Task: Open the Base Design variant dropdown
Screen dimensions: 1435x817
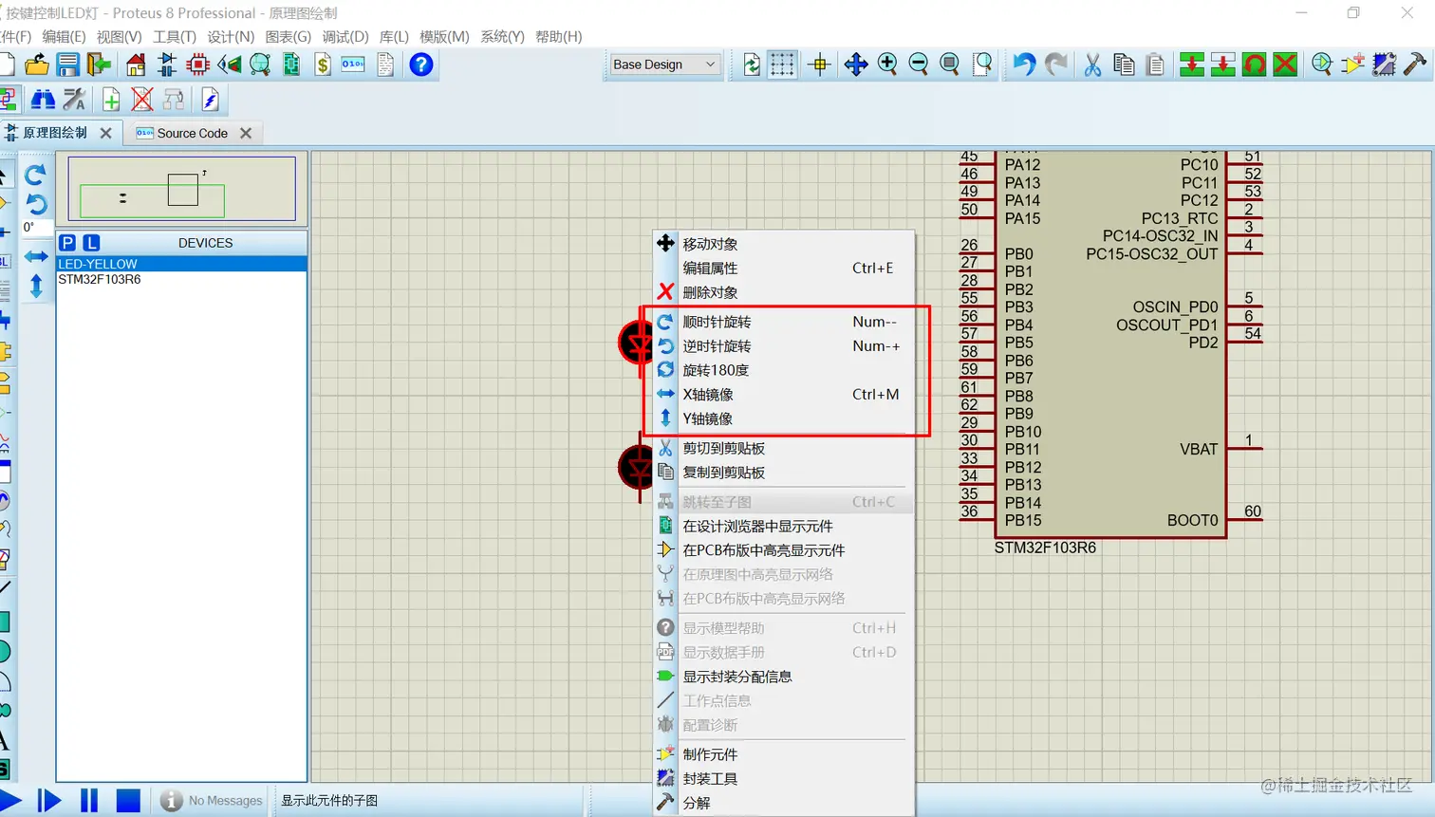Action: point(664,65)
